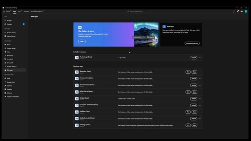Screen dimensions: 251x141
Task: Install Premiere Pro (Beta)
Action: [193, 79]
